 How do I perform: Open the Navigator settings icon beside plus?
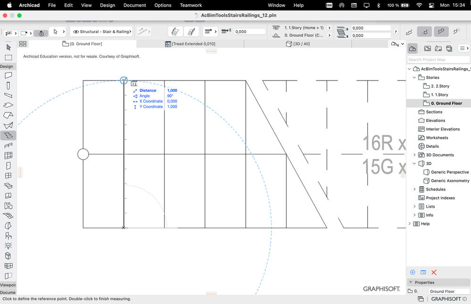coord(423,272)
